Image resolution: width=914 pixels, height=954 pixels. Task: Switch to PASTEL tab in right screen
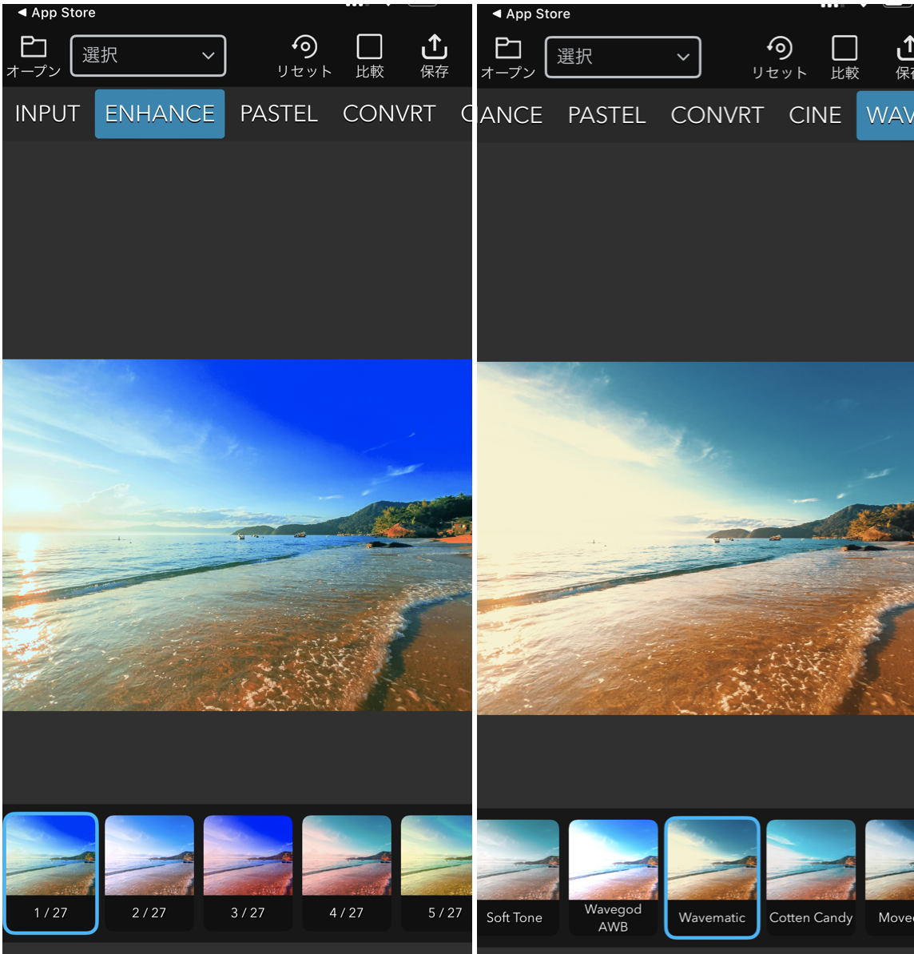606,116
